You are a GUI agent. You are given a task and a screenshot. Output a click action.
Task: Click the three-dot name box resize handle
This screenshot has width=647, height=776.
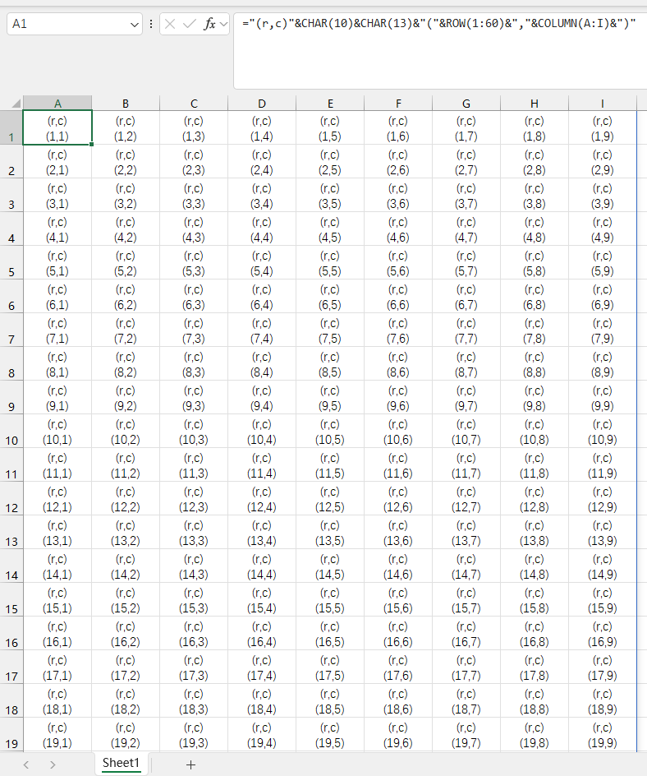point(151,25)
